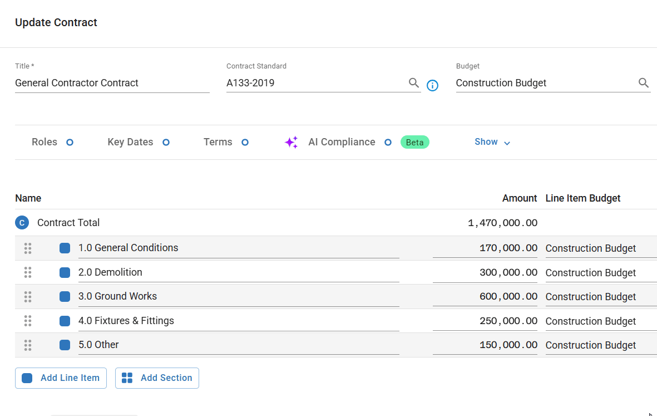Click the blue Contract Total C icon
This screenshot has width=657, height=416.
click(x=22, y=223)
